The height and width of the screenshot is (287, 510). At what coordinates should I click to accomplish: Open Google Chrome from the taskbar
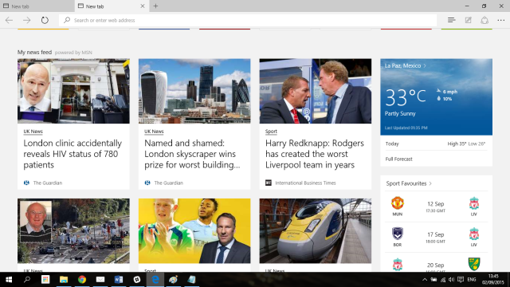coord(82,280)
